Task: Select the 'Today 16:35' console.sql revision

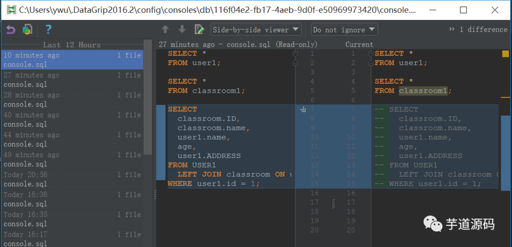Action: (72, 219)
